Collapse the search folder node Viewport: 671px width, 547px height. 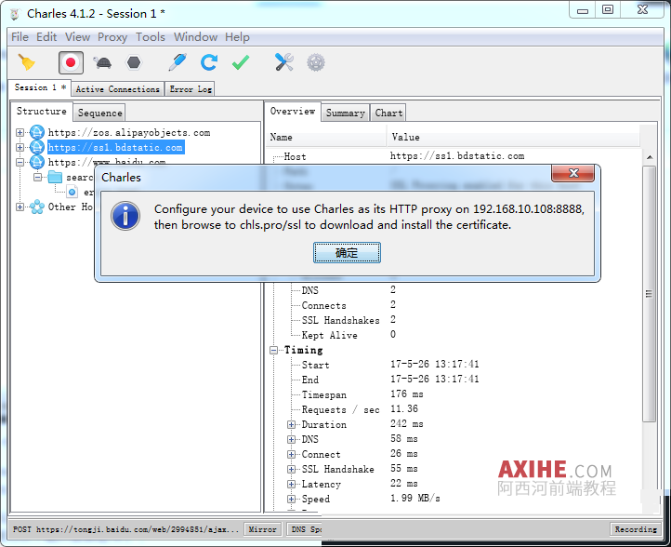[38, 177]
